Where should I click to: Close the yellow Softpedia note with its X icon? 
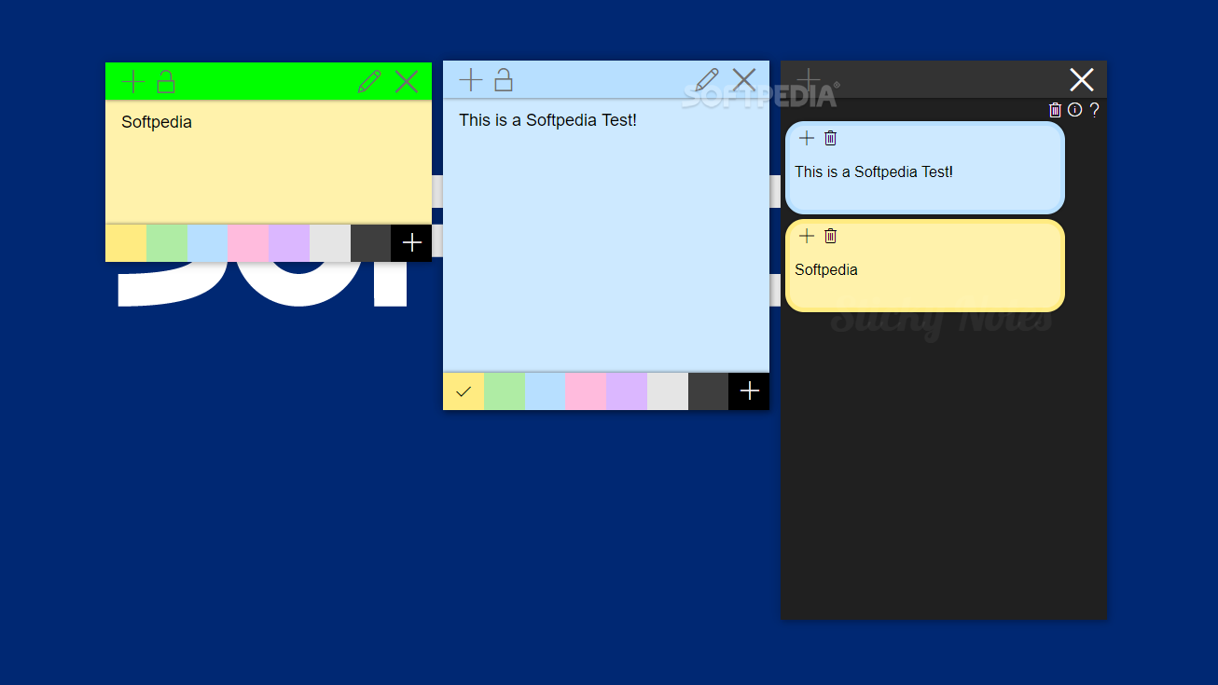[x=407, y=82]
